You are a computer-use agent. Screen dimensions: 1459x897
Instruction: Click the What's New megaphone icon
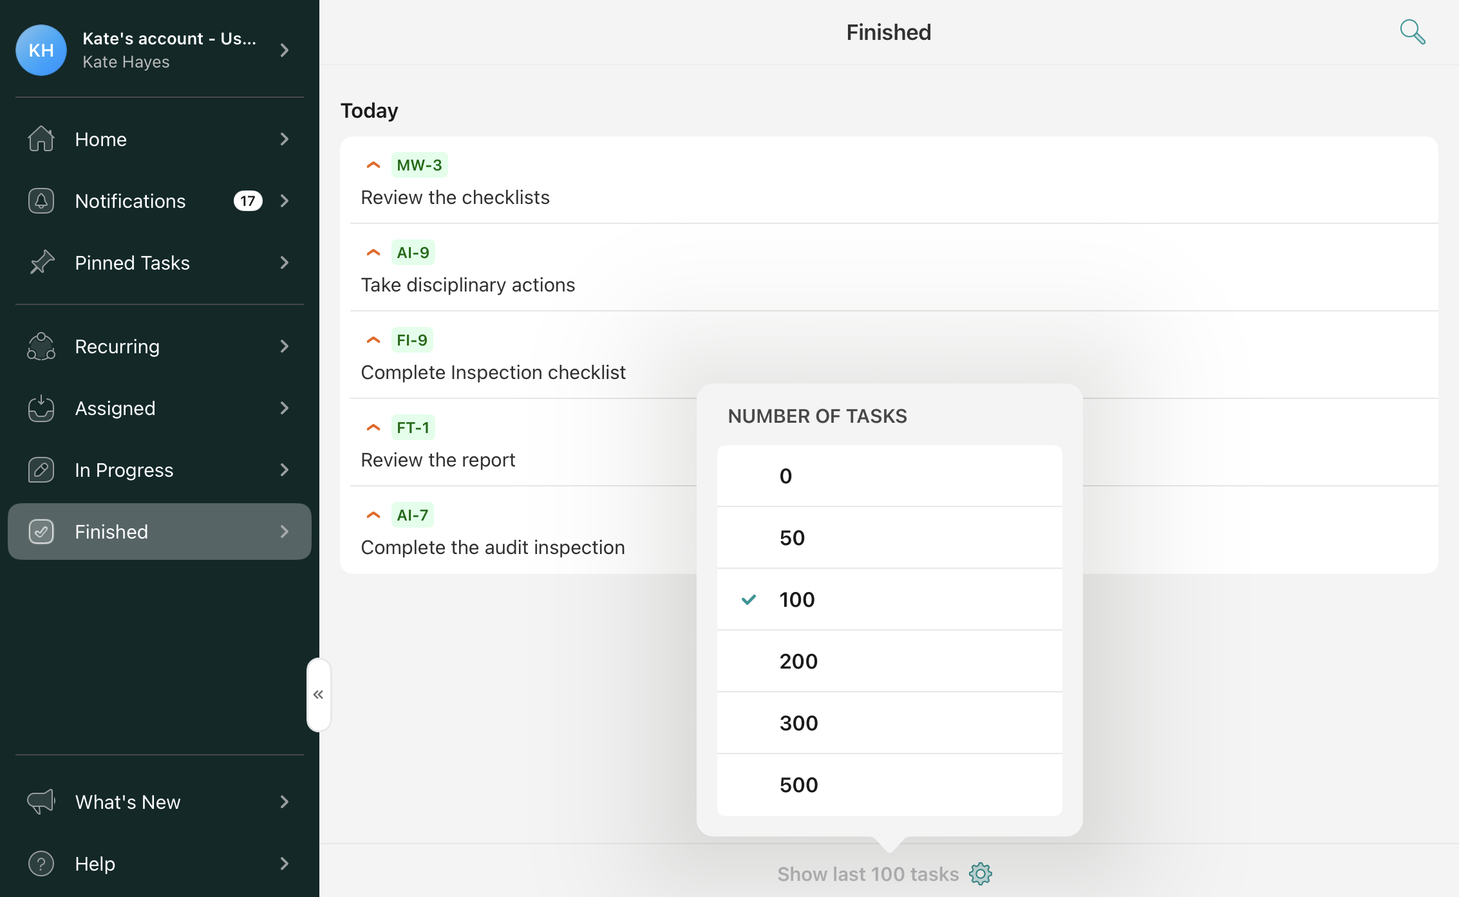pos(41,802)
